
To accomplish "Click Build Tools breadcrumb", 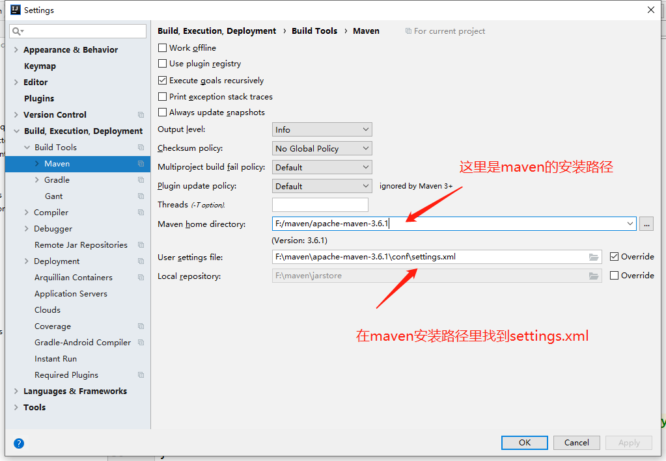I will click(314, 31).
